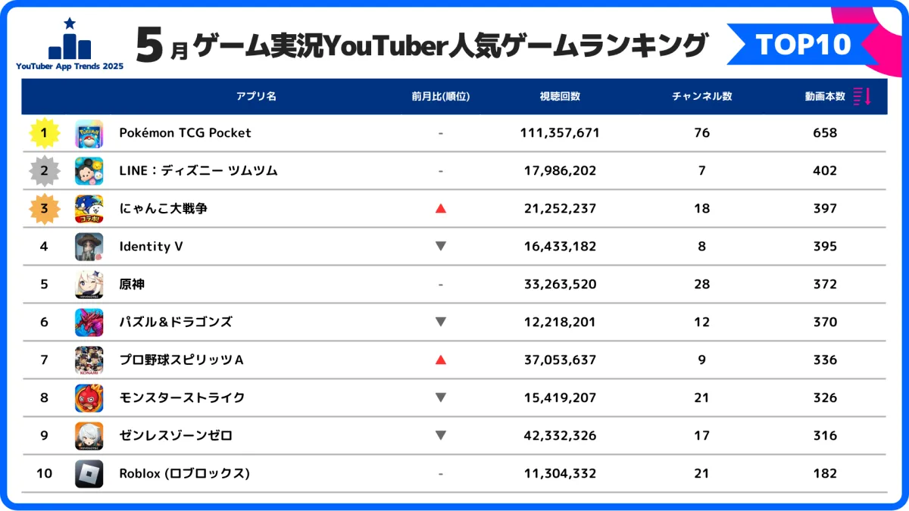The width and height of the screenshot is (909, 511).
Task: Sort by チャンネル数 column header
Action: (701, 96)
